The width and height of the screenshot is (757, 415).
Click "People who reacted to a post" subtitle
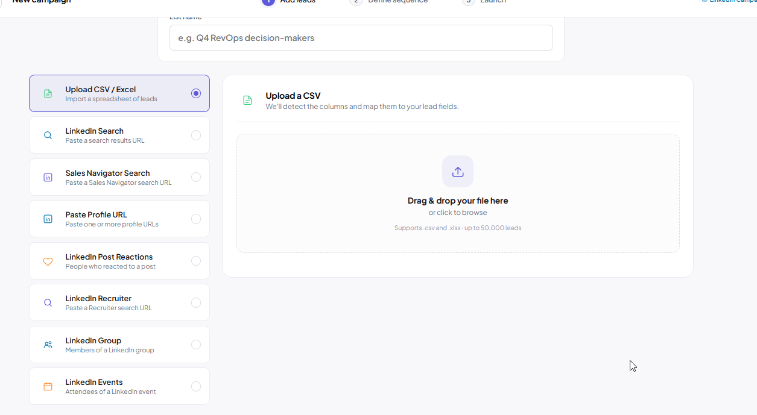(x=111, y=266)
